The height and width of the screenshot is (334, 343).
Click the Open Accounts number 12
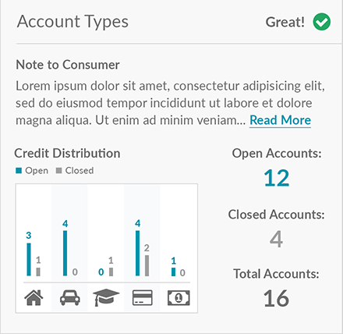[x=277, y=179]
